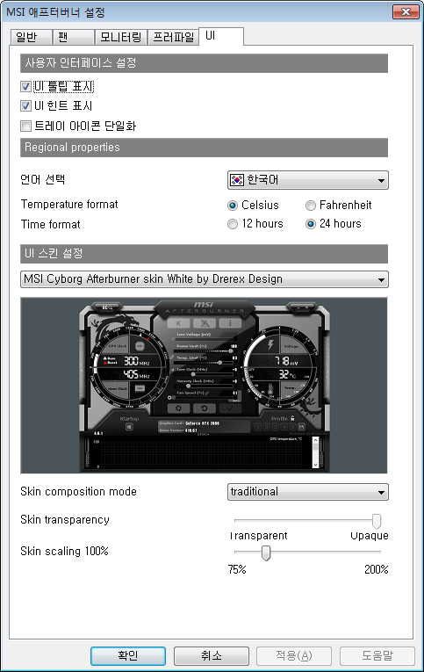The width and height of the screenshot is (424, 672).
Task: Open the UI skin selection dropdown
Action: (x=205, y=279)
